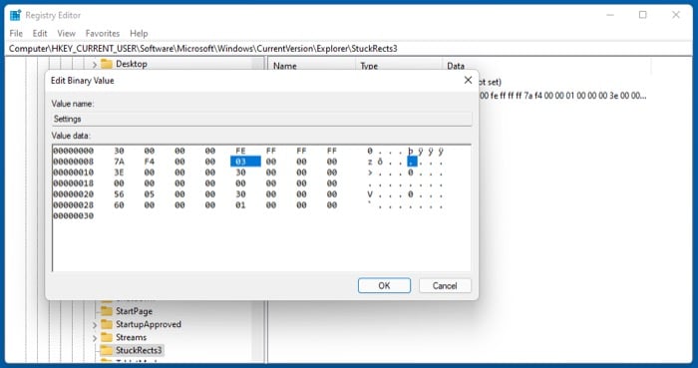
Task: Click the 01 byte in row 00000028
Action: 240,205
